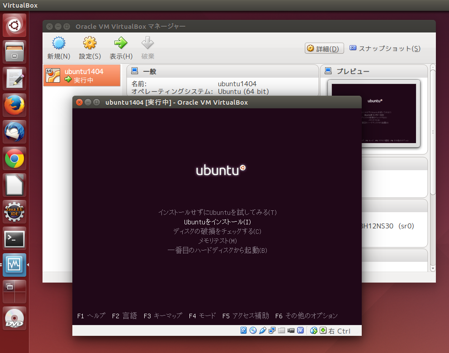The height and width of the screenshot is (353, 449).
Task: Launch Thunderbird mail from the launcher
Action: 14,132
